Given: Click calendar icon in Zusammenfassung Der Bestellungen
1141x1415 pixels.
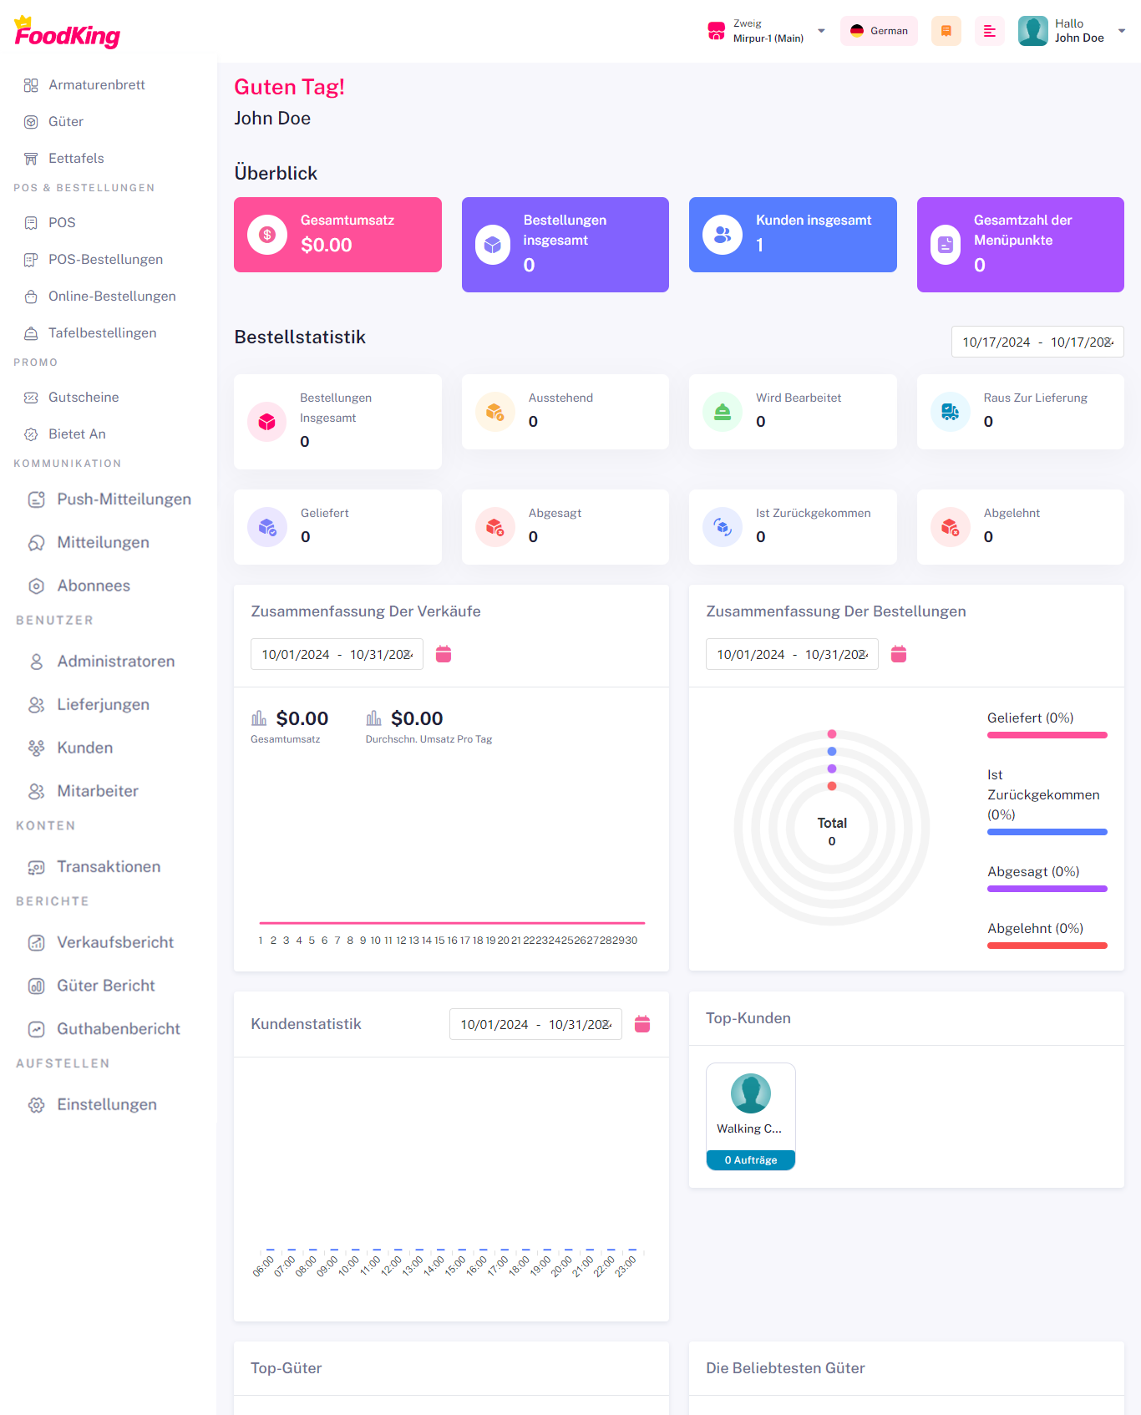Looking at the screenshot, I should pyautogui.click(x=899, y=654).
